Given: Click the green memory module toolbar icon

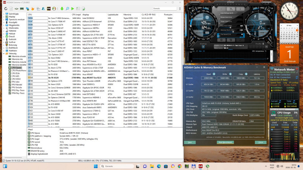Looking at the screenshot, I should tap(22, 9).
